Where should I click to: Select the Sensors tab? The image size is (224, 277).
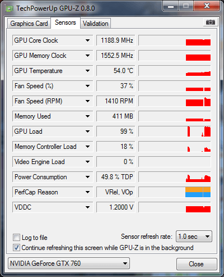66,22
